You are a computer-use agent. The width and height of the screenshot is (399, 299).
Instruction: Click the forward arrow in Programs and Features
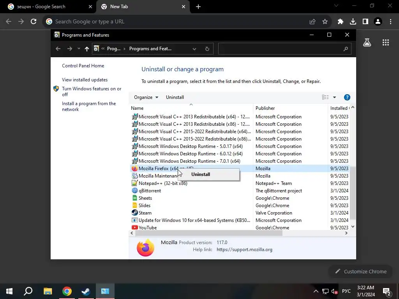point(69,49)
